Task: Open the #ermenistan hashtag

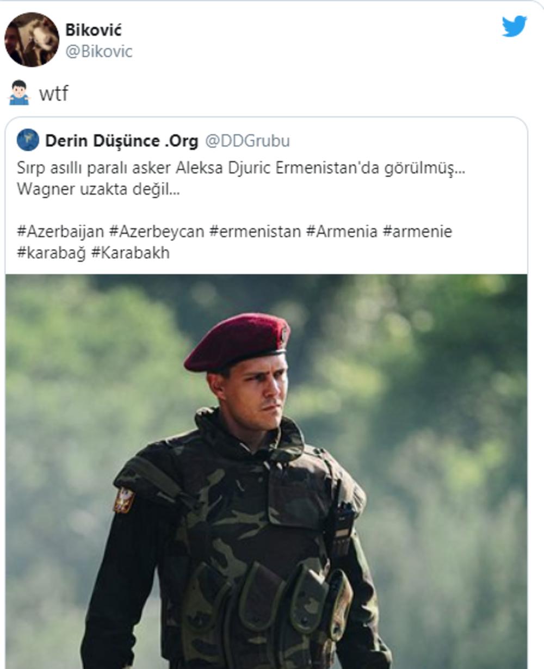Action: pyautogui.click(x=255, y=232)
